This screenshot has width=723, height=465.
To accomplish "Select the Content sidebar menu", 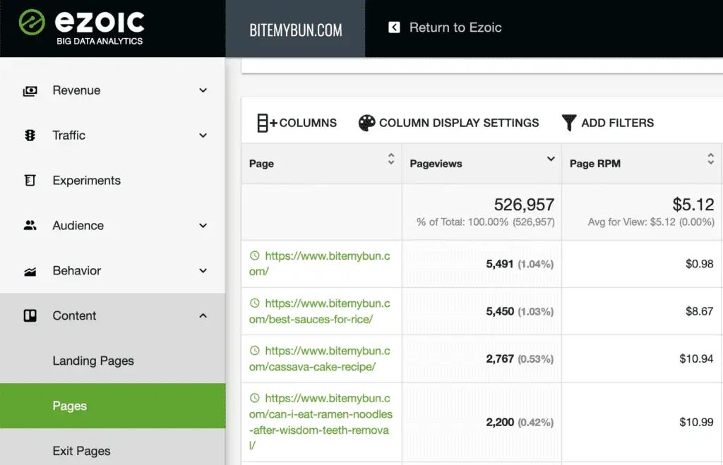I will click(x=112, y=315).
